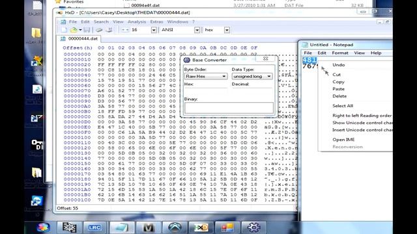Open the HxD File menu
This screenshot has width=417, height=234.
(73, 21)
